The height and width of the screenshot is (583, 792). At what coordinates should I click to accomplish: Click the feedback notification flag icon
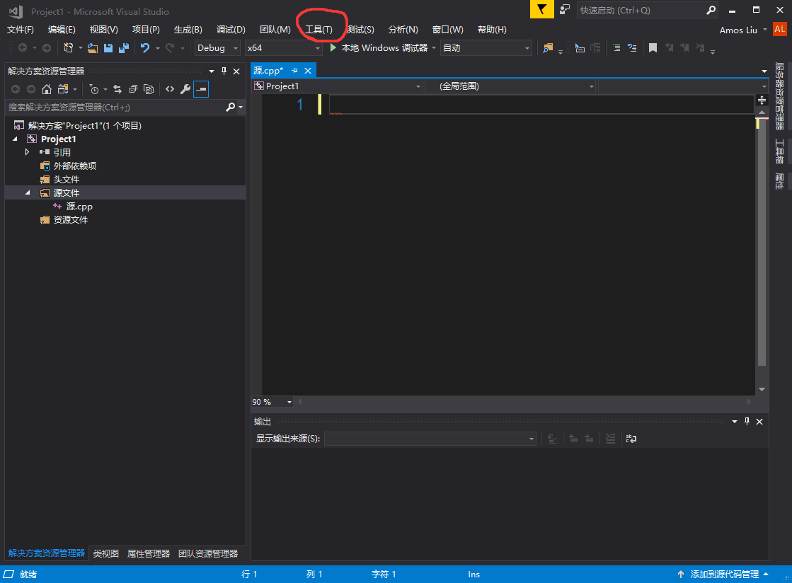pos(541,10)
